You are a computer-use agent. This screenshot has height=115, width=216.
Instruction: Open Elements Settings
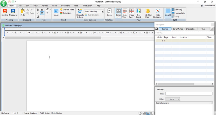pyautogui.click(x=80, y=13)
